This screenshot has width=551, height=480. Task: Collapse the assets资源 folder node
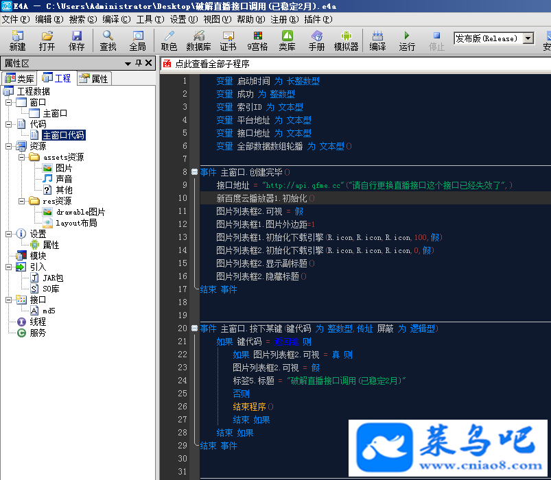[x=21, y=157]
